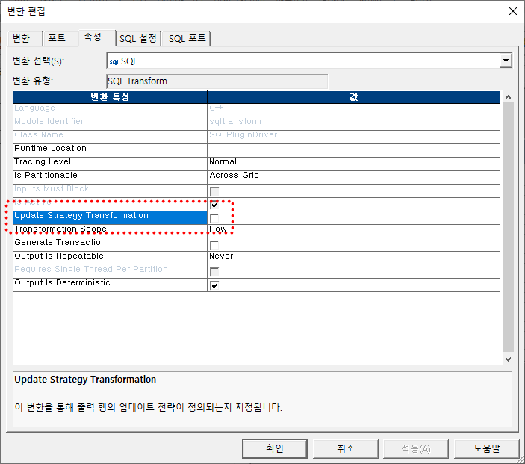Image resolution: width=525 pixels, height=464 pixels.
Task: Select the Output Is Deterministic property row
Action: click(x=110, y=285)
